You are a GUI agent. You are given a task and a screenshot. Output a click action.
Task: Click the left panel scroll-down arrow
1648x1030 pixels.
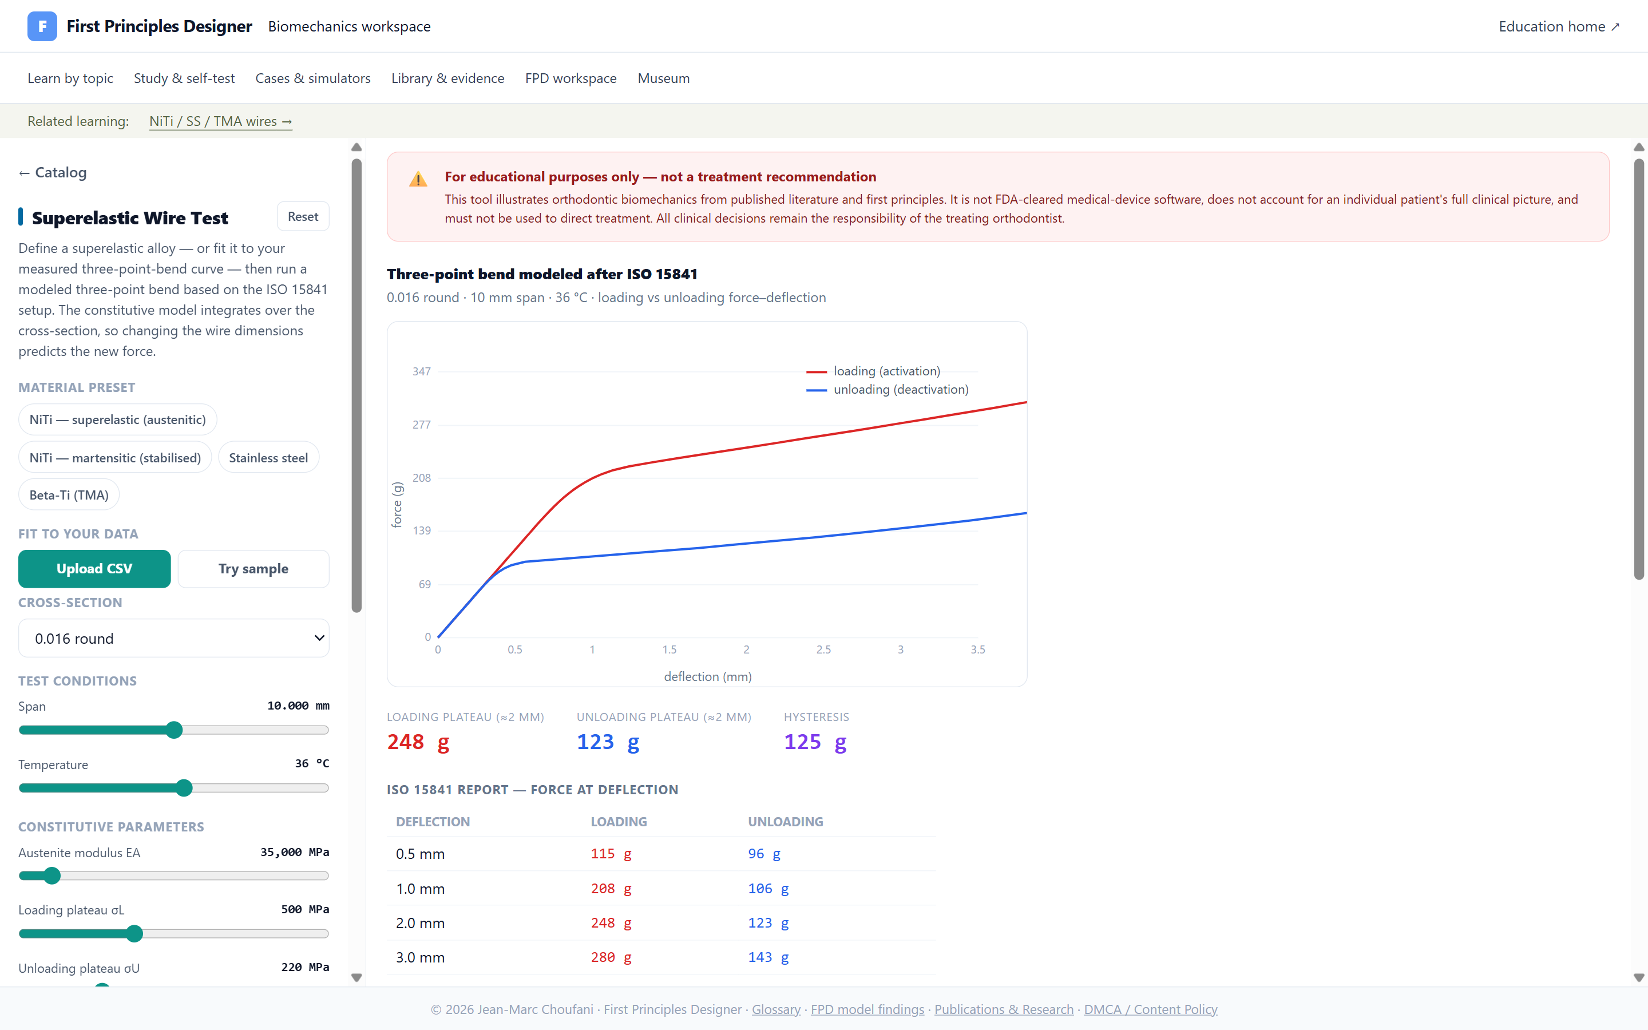coord(356,977)
